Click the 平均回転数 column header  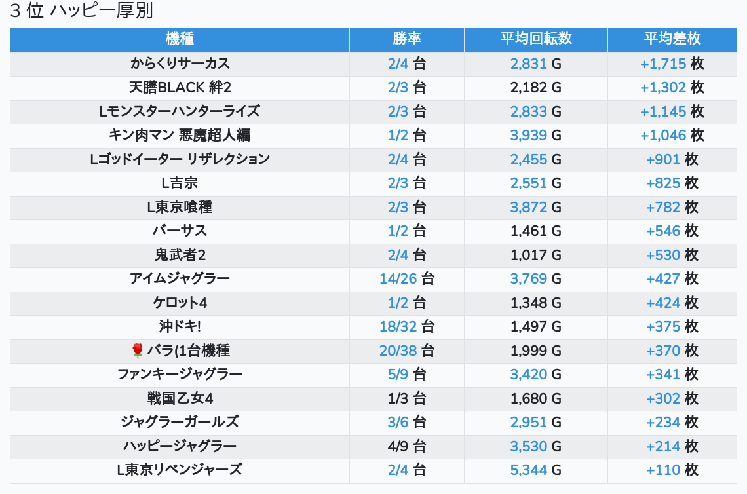(x=536, y=39)
